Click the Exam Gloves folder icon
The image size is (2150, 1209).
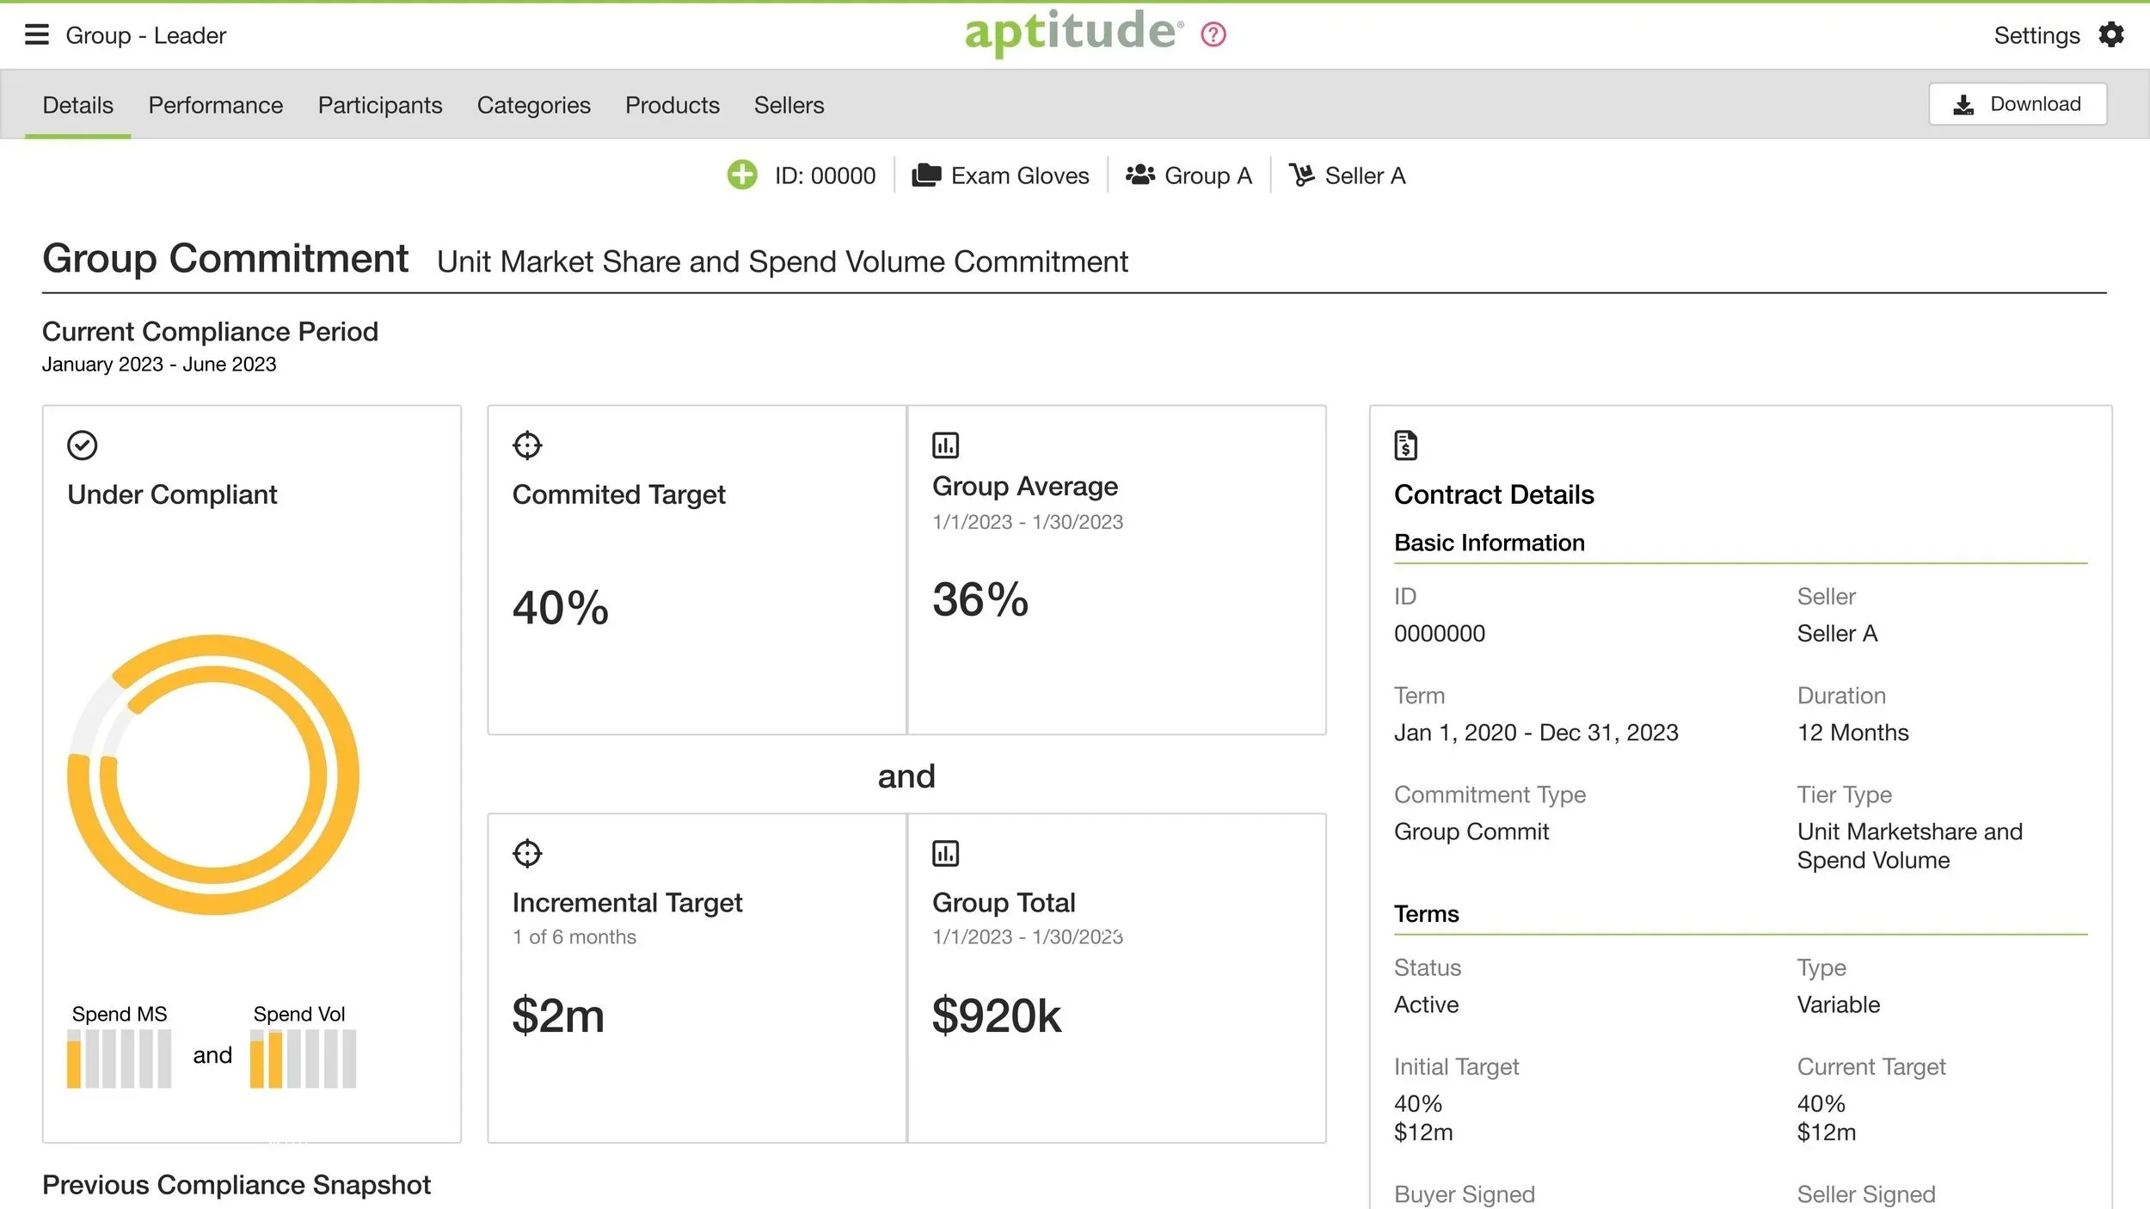click(926, 175)
